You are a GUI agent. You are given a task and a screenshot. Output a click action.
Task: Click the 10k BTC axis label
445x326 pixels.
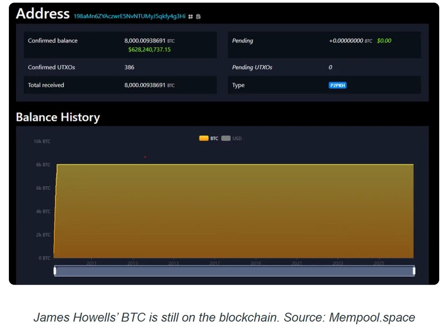(x=42, y=141)
